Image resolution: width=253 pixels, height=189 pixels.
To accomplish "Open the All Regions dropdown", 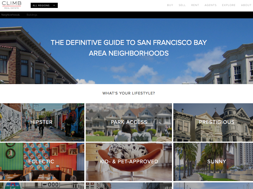I will tap(44, 5).
